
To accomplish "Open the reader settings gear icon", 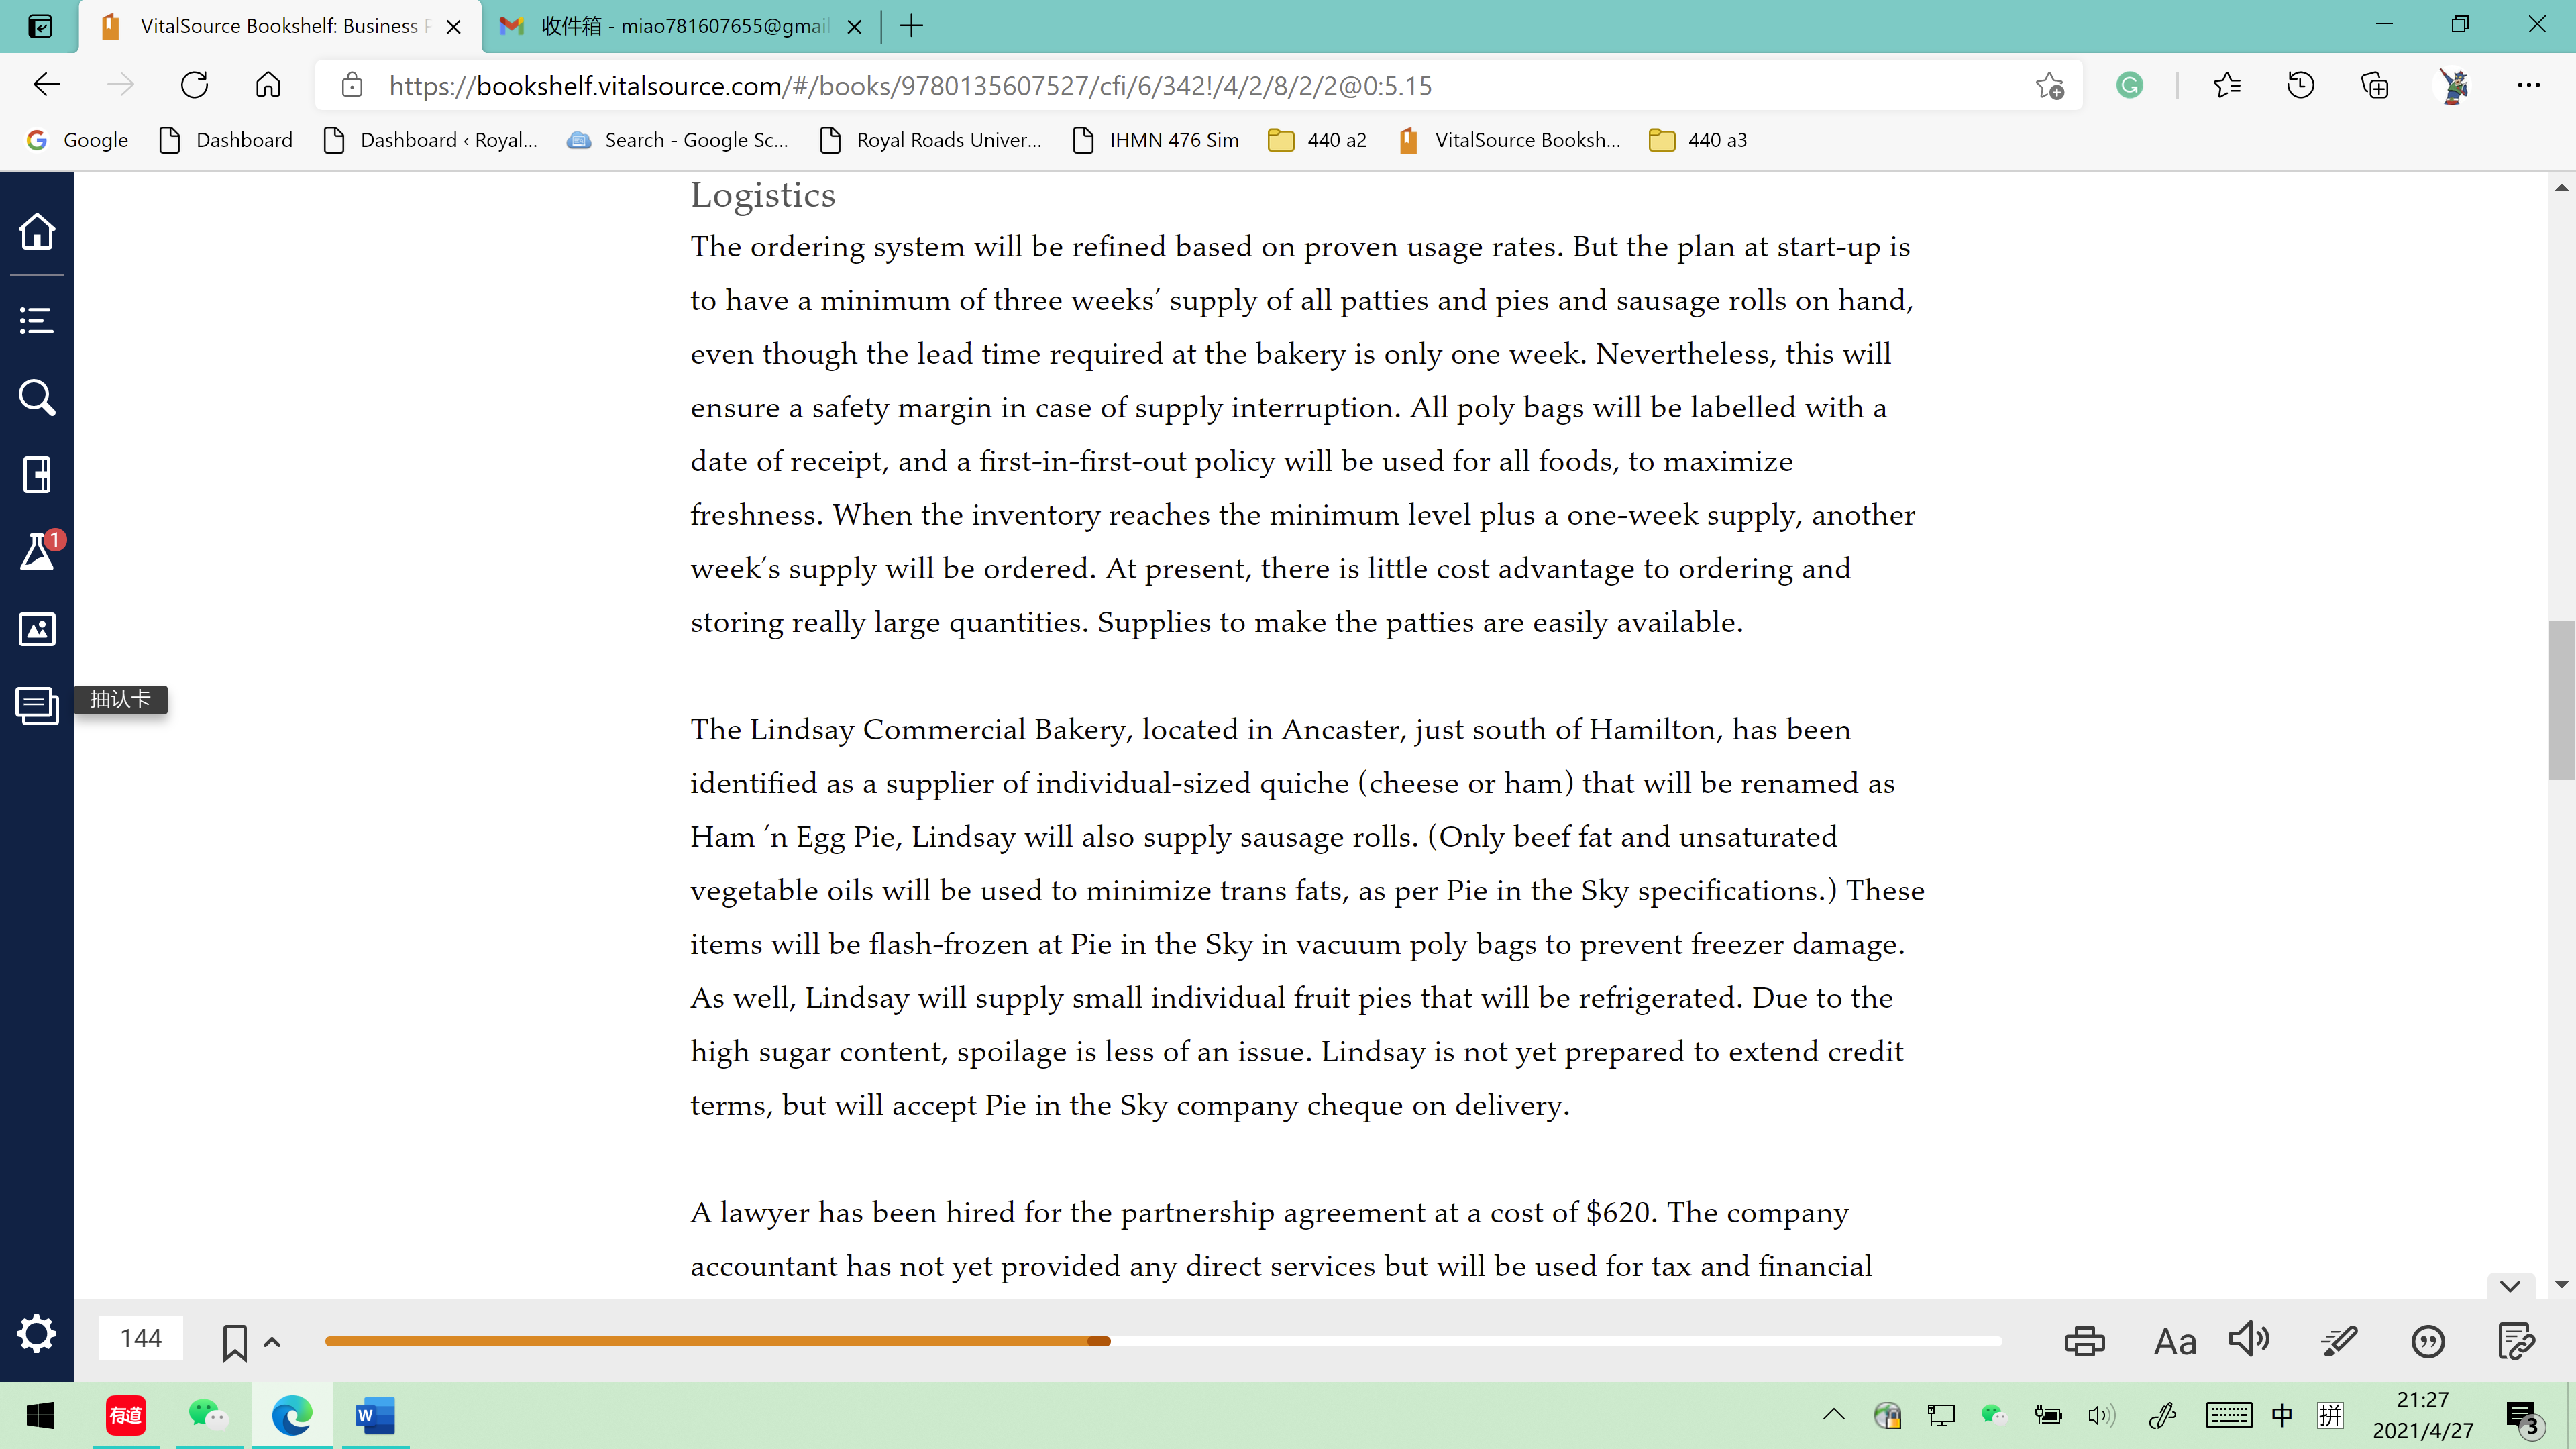I will 37,1334.
